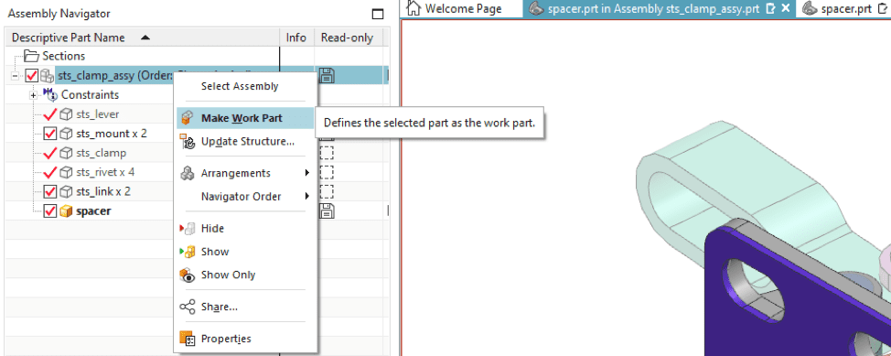Toggle the sts_rivet x 4 checkmark

50,172
